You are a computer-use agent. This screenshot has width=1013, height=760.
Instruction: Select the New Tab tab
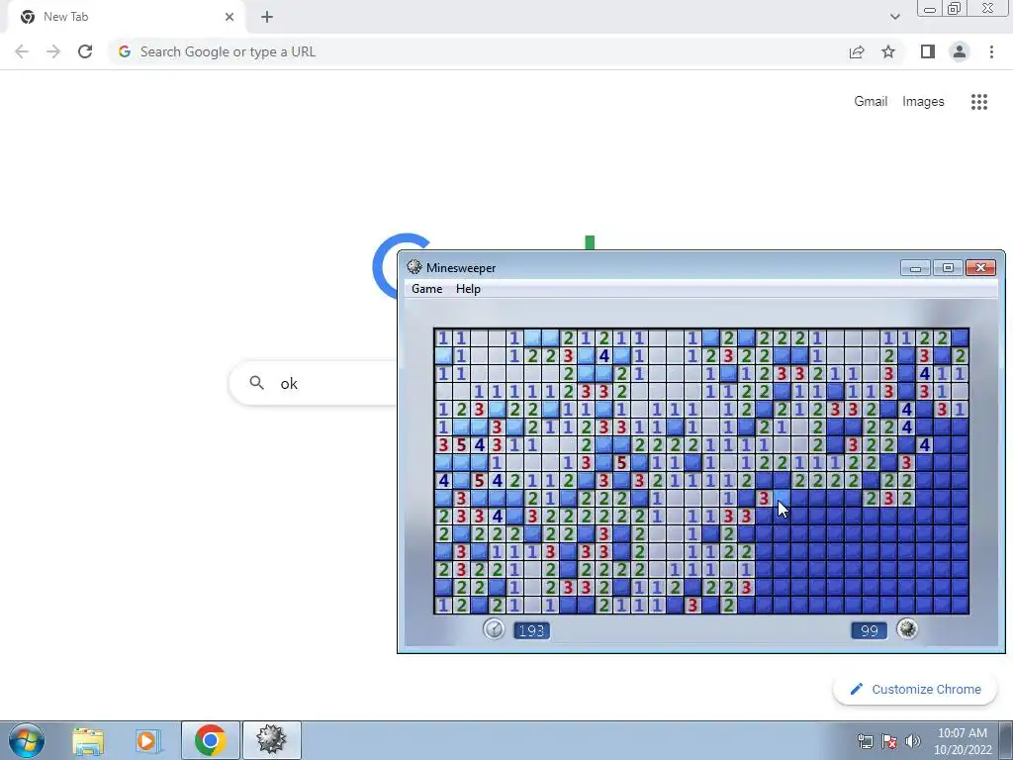tap(126, 17)
